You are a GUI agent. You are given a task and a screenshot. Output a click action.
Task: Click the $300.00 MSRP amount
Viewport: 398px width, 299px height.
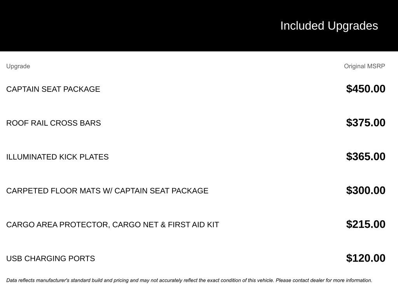[366, 190]
